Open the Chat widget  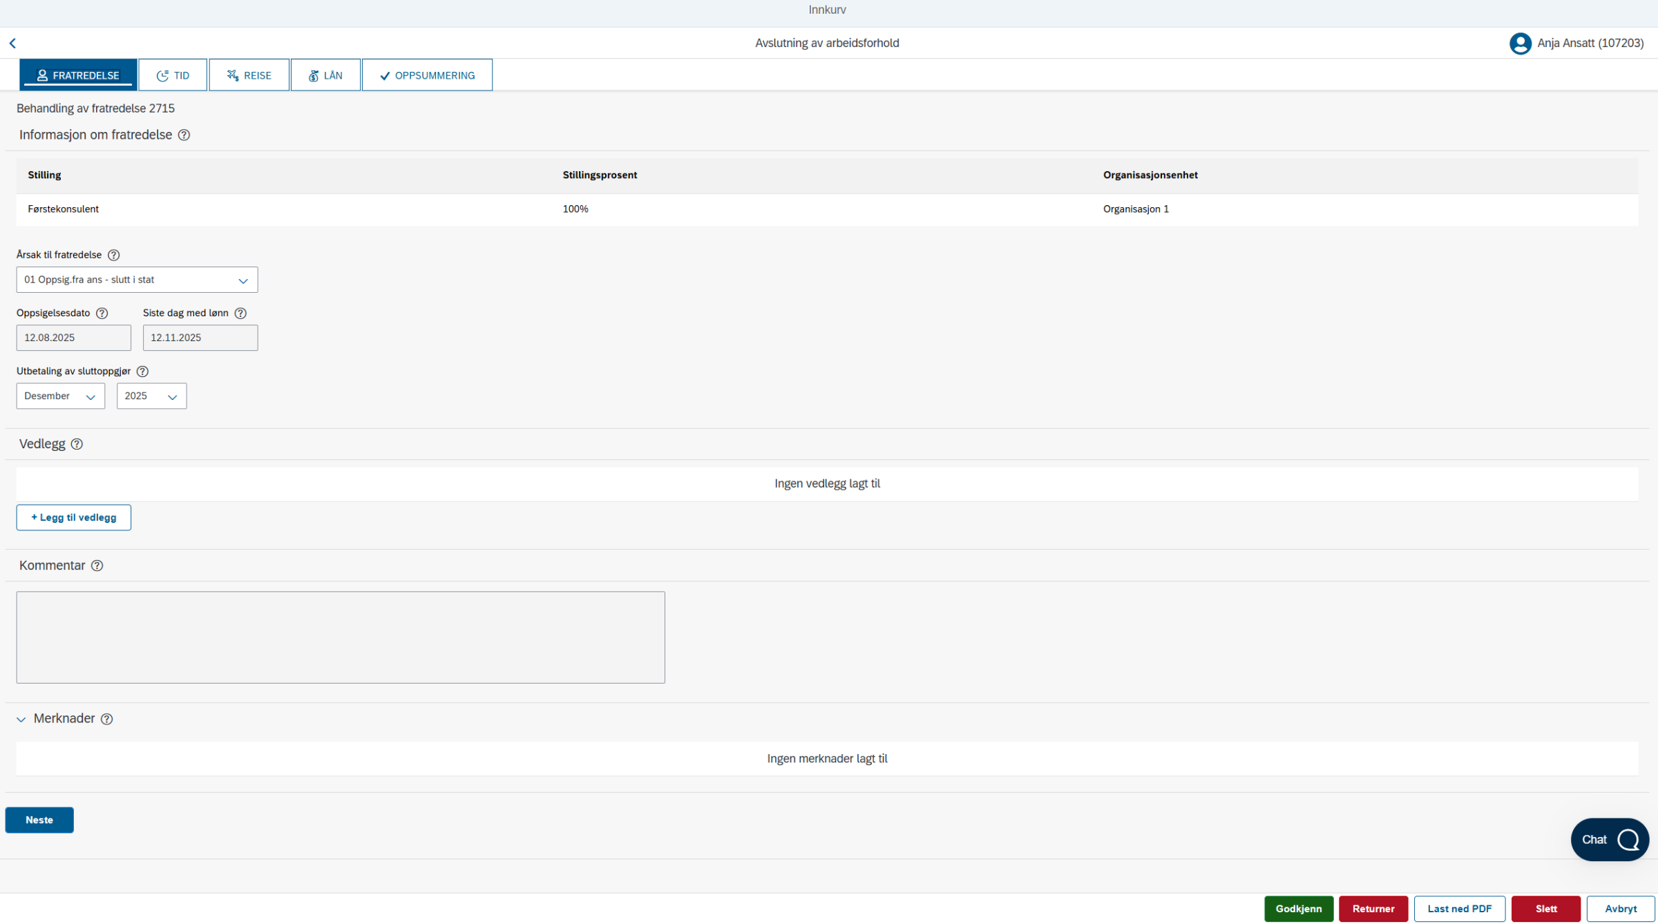pos(1610,840)
